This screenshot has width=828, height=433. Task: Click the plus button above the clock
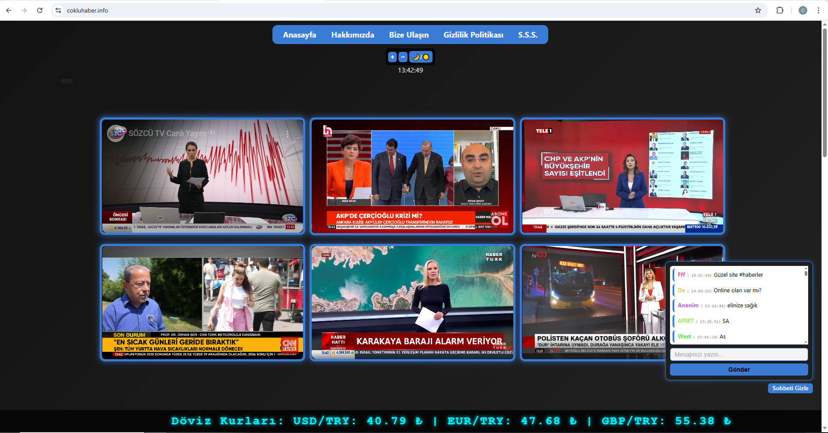[392, 57]
